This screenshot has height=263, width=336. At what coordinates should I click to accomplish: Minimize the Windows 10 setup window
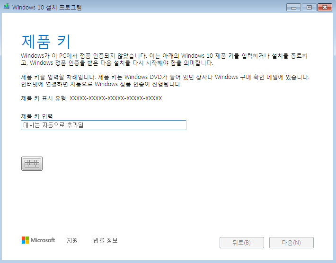(293, 8)
